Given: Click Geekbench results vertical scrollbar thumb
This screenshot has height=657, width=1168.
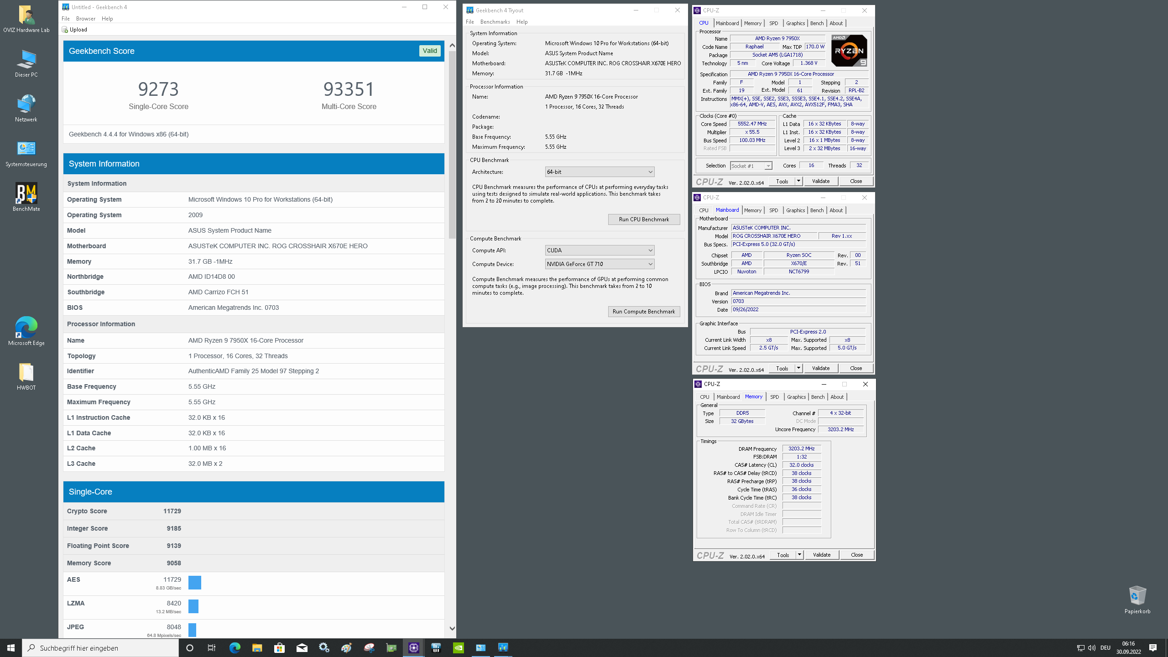Looking at the screenshot, I should pyautogui.click(x=452, y=145).
